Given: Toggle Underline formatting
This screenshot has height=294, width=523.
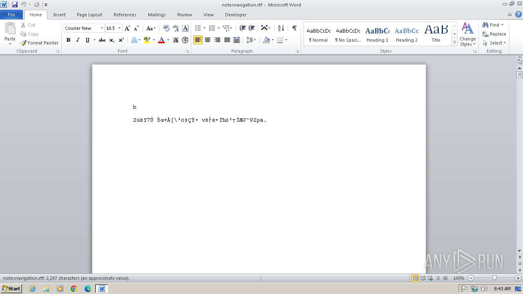Looking at the screenshot, I should [87, 40].
